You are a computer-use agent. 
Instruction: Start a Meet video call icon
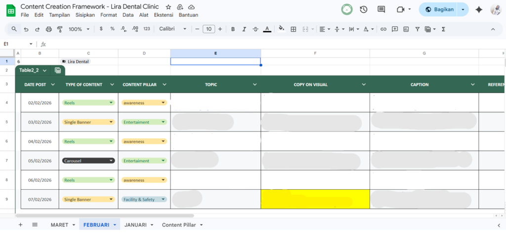click(400, 10)
